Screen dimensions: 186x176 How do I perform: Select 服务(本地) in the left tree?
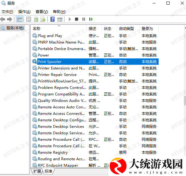click(12, 28)
